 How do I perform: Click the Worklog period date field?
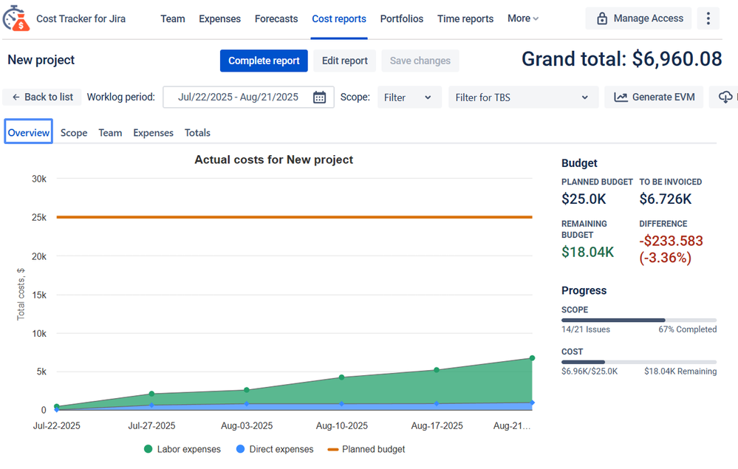[238, 97]
